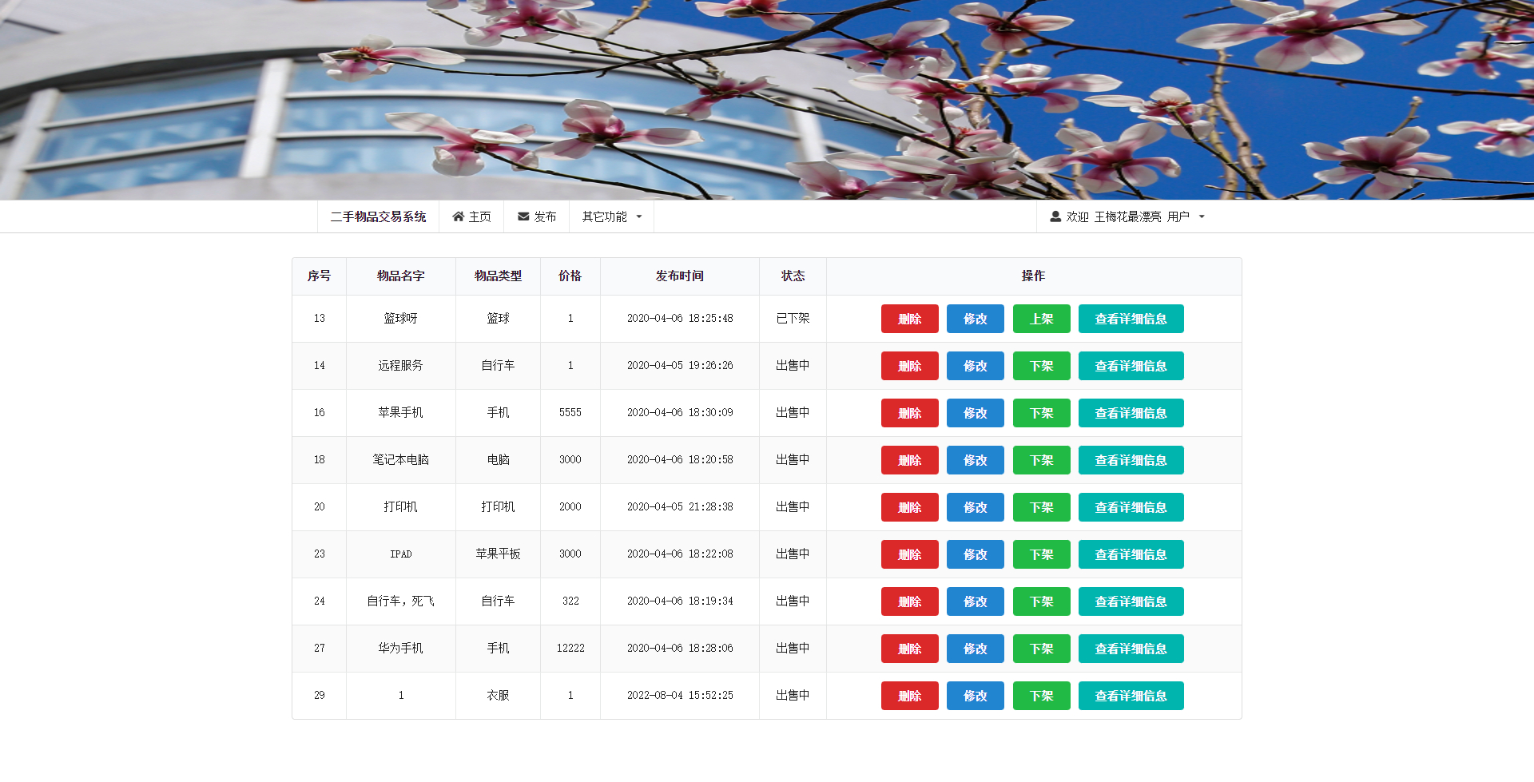
Task: Select the 发布 navigation menu item
Action: 537,216
